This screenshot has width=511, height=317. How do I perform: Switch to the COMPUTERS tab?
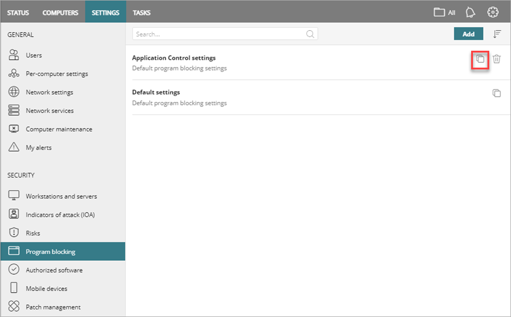[x=60, y=13]
